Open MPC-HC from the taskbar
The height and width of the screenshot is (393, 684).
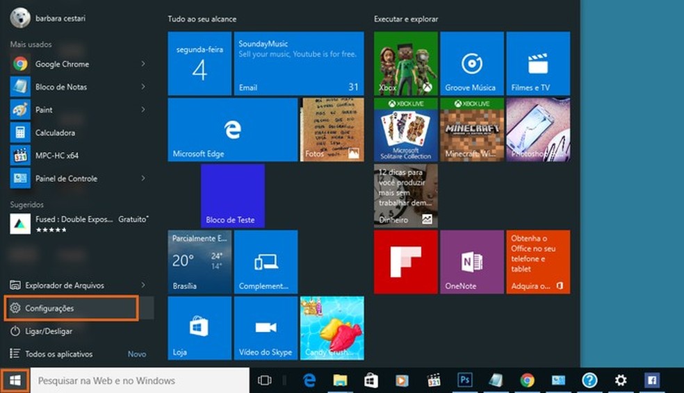[434, 381]
